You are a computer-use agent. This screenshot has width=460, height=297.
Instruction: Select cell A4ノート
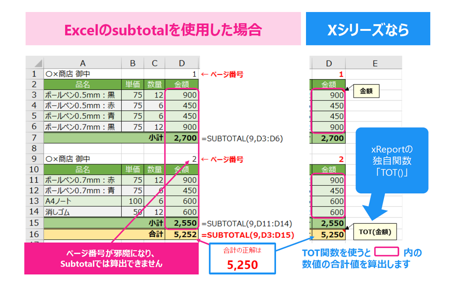tap(82, 201)
